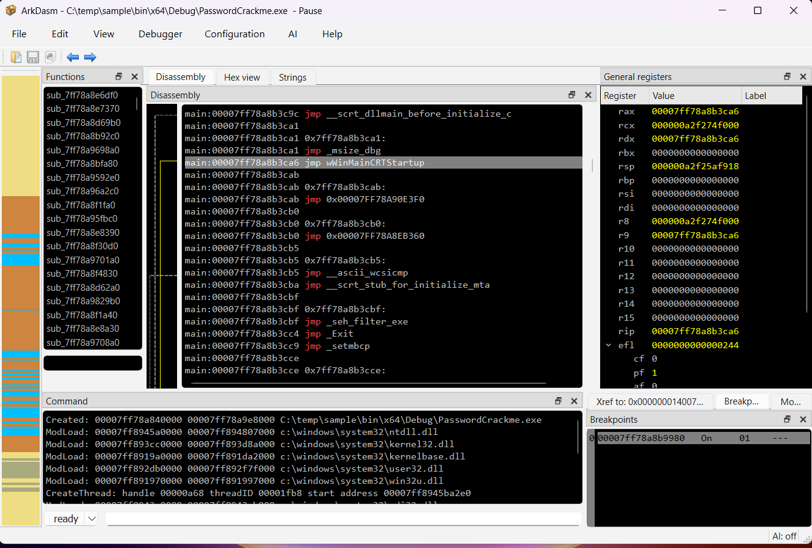The width and height of the screenshot is (812, 548).
Task: Click the CreateThread log line
Action: [258, 493]
